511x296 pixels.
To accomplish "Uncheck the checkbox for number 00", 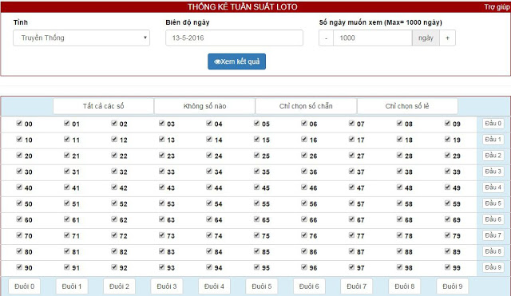I will pos(19,123).
